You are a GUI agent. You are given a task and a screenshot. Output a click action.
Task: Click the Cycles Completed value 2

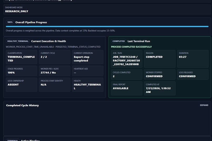[114, 76]
